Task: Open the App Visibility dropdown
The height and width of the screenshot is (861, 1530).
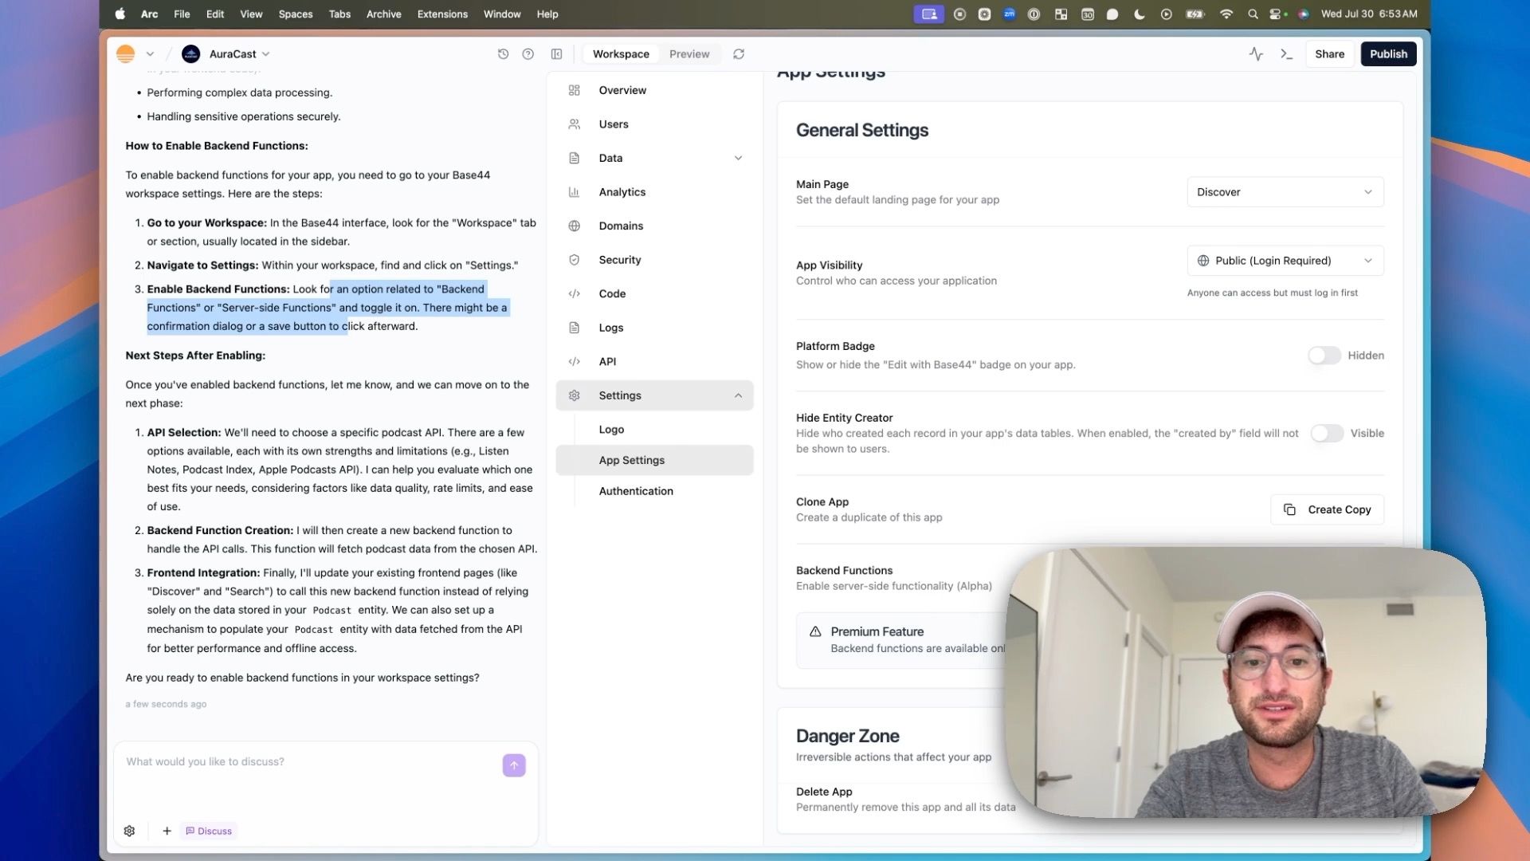Action: [x=1285, y=261]
